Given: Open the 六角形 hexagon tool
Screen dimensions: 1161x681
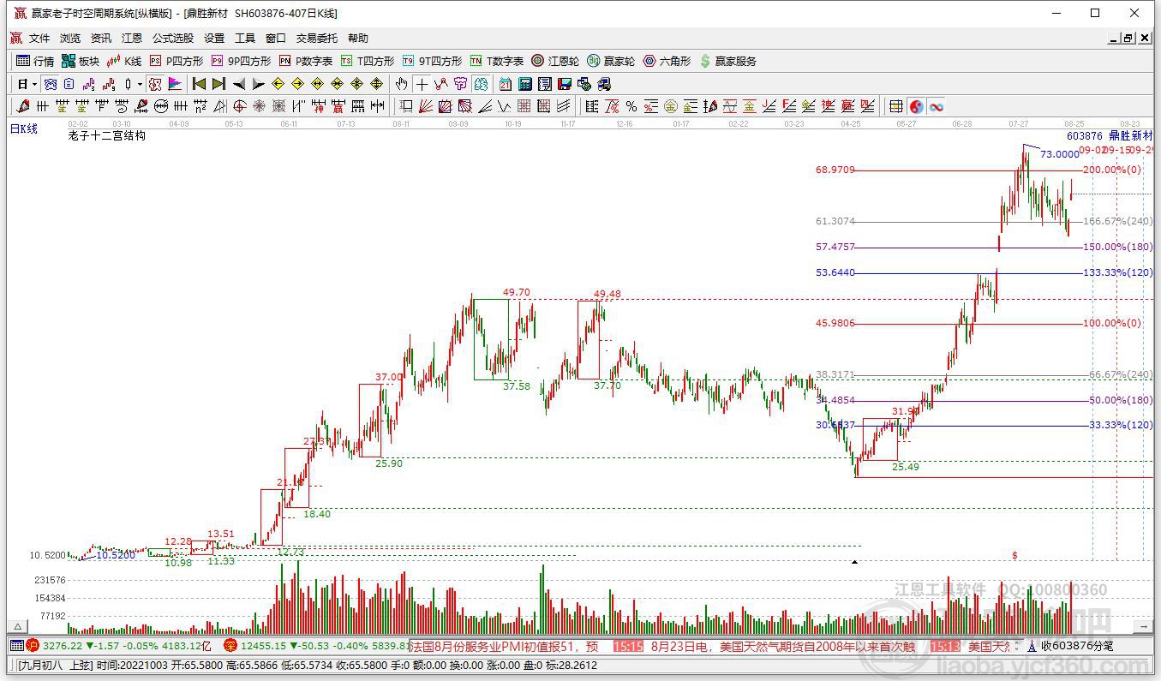Looking at the screenshot, I should click(x=667, y=61).
